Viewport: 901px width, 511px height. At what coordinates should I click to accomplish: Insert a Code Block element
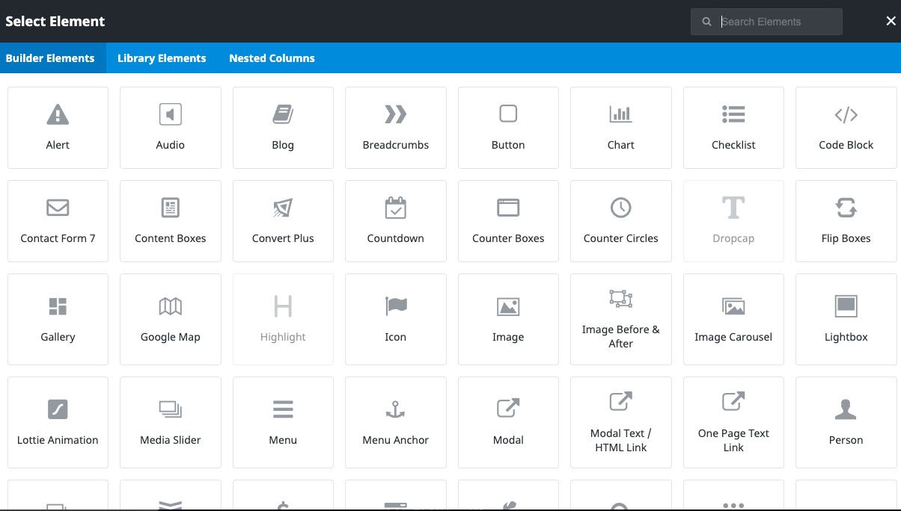(846, 128)
